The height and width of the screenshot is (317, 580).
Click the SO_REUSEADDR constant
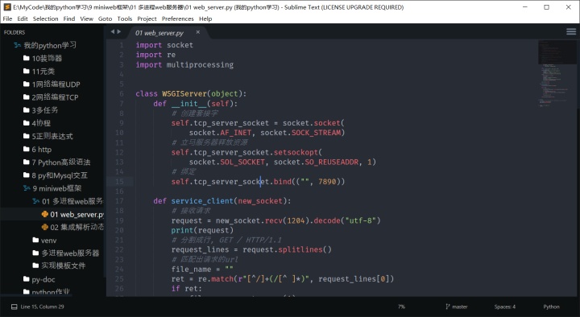pos(331,162)
